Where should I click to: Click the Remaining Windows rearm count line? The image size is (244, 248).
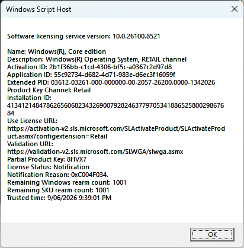67,182
